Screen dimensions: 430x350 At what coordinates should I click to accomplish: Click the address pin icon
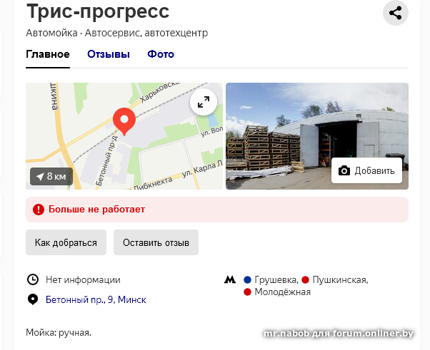(33, 299)
